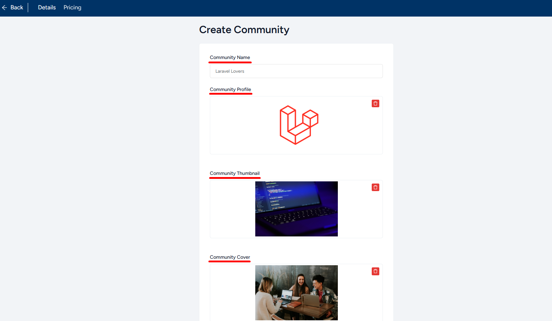This screenshot has height=321, width=552.
Task: Click the Laravel logo profile image
Action: (x=299, y=125)
